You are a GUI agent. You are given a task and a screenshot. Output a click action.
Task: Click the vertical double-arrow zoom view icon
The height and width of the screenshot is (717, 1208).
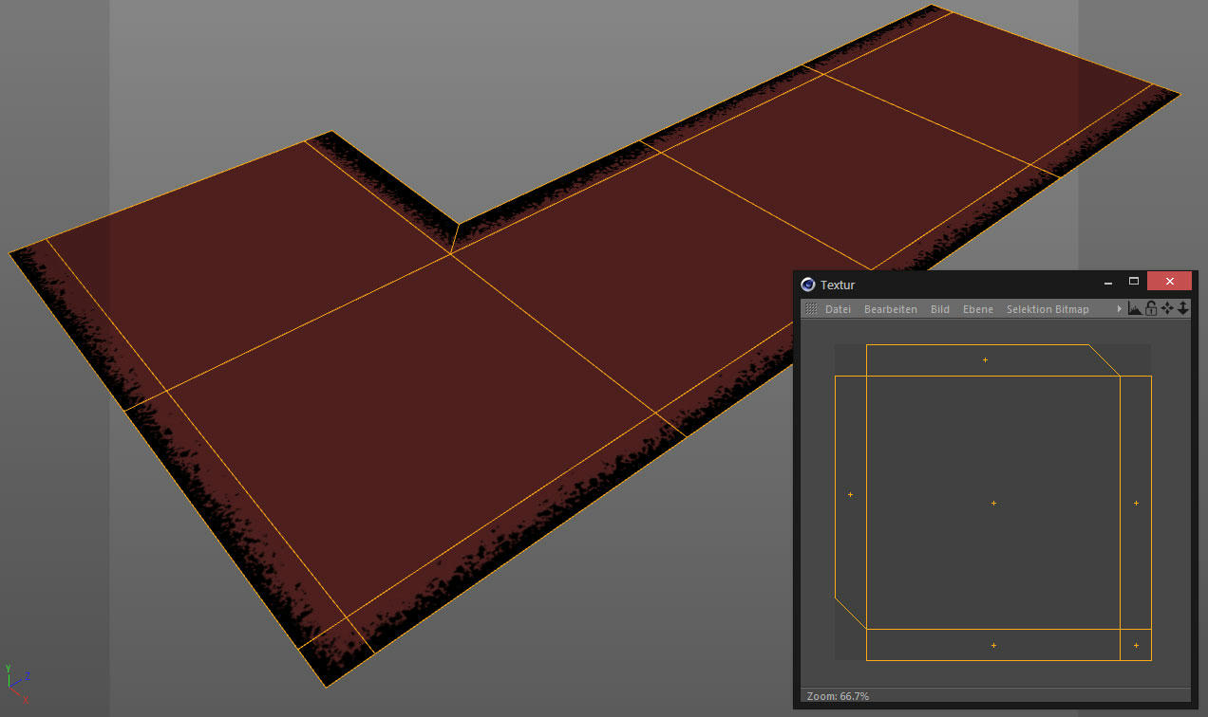click(x=1182, y=308)
